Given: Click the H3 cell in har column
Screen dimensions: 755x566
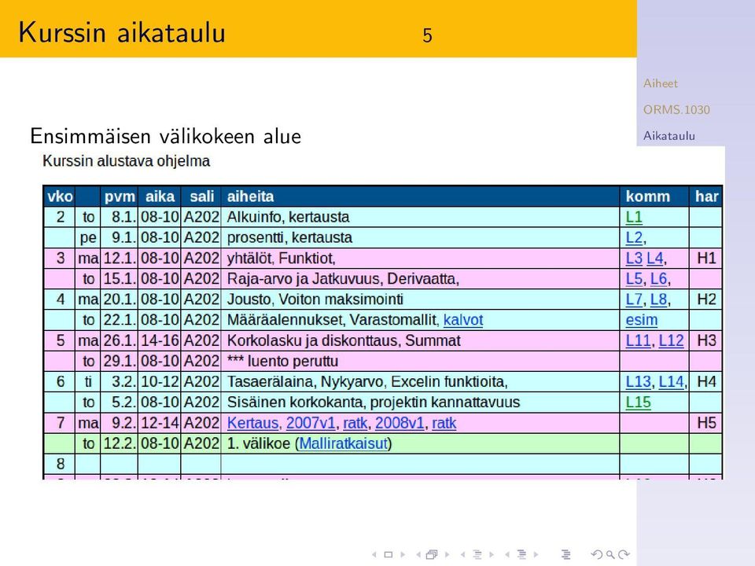Looking at the screenshot, I should (706, 340).
